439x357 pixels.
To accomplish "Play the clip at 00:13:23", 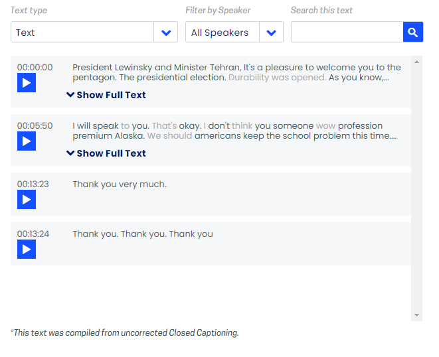I will coord(27,200).
